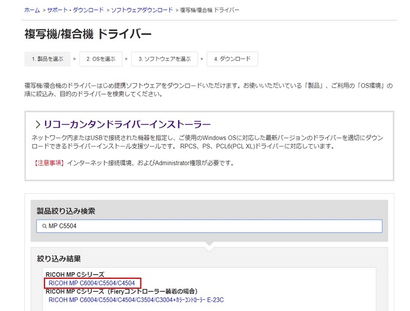The image size is (410, 311).
Task: Select step 1. 製品を選ぶ
Action: pos(47,59)
